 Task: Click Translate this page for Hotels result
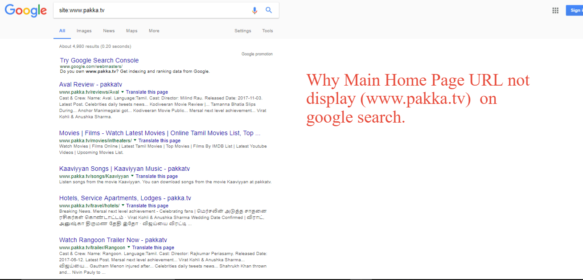[148, 206]
